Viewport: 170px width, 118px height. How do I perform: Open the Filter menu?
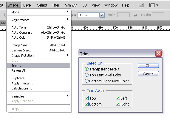[55, 5]
